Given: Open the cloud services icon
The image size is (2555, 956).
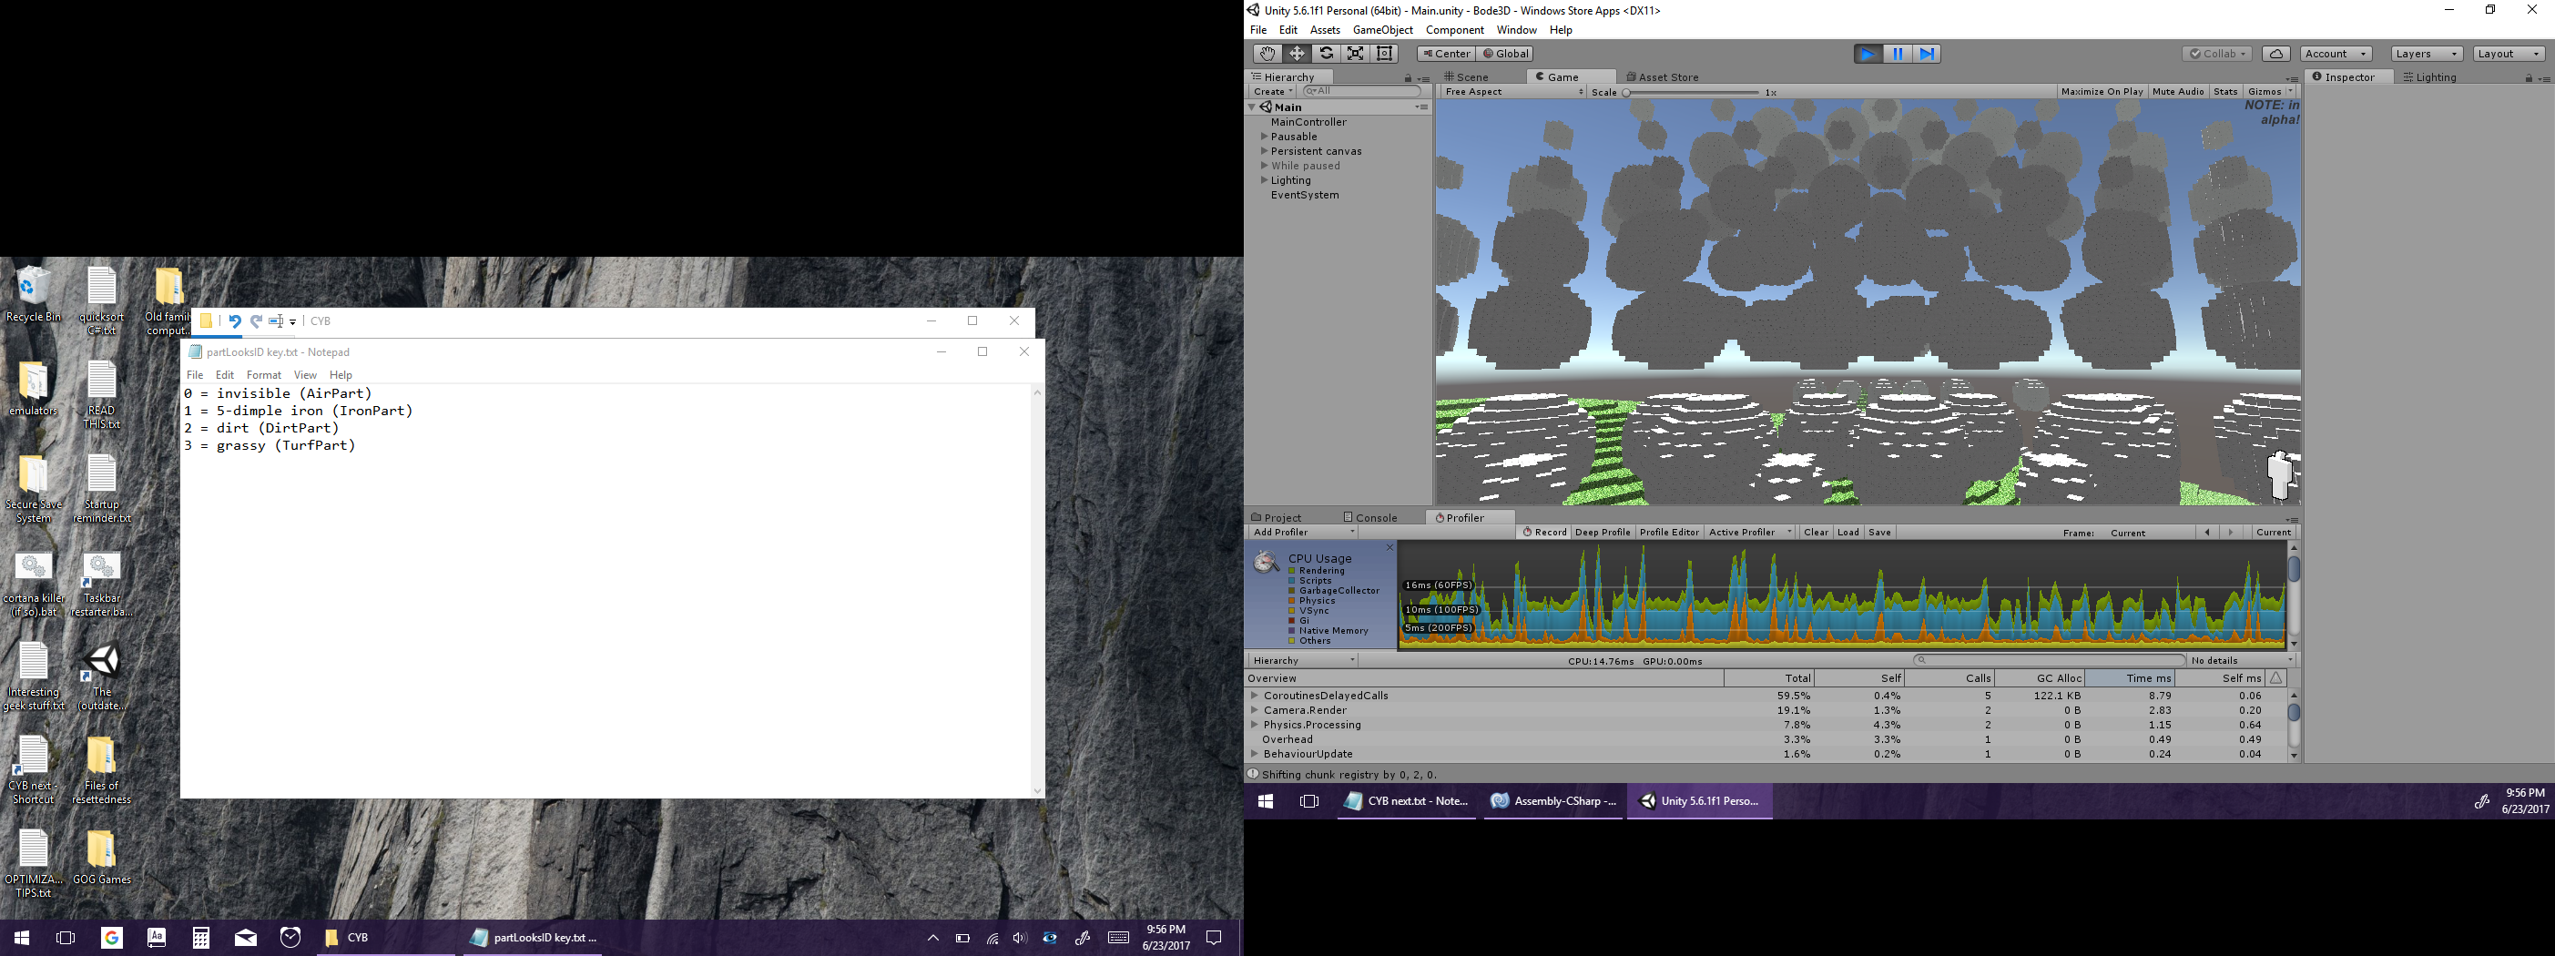Looking at the screenshot, I should 2276,54.
